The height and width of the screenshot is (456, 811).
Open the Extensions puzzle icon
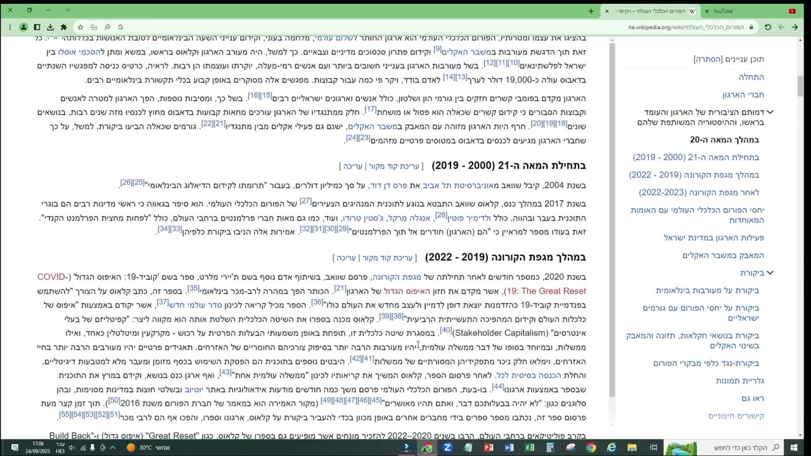(63, 27)
